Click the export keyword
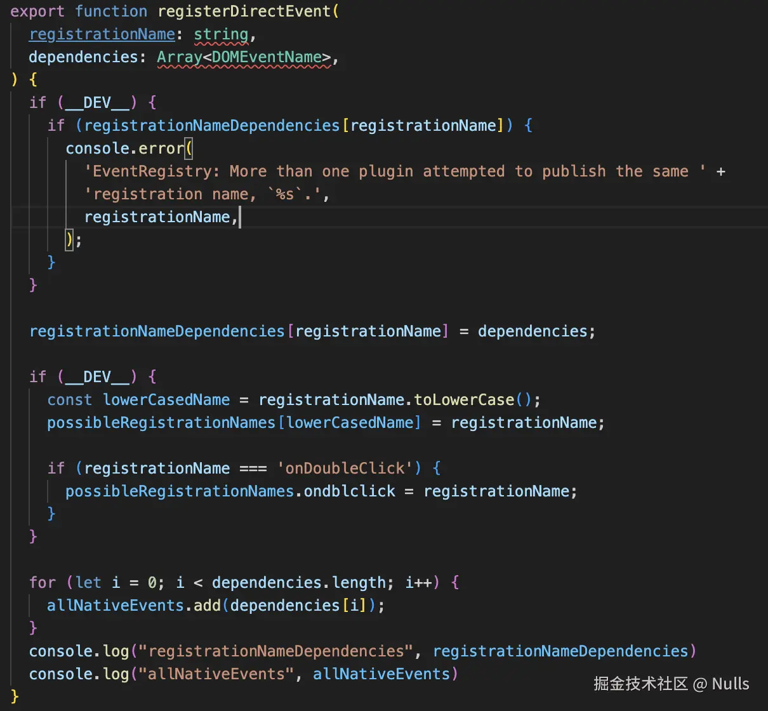The height and width of the screenshot is (711, 768). click(37, 11)
